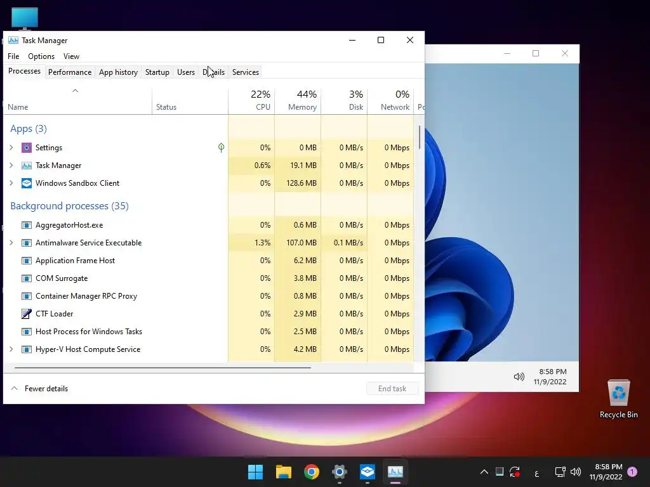
Task: Open the notification badge in the taskbar
Action: (x=632, y=472)
